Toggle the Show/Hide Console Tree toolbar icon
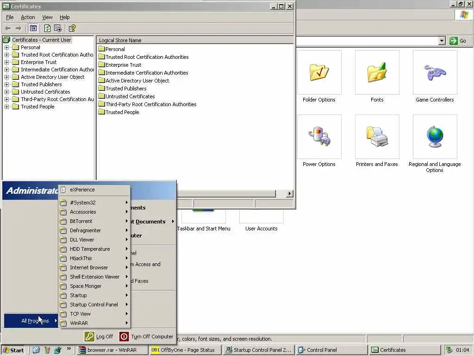Image resolution: width=474 pixels, height=356 pixels. (x=33, y=28)
